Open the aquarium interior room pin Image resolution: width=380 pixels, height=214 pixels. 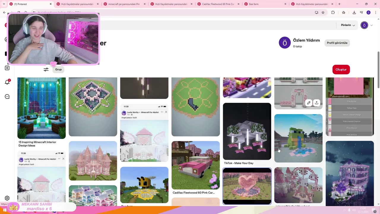[x=42, y=108]
